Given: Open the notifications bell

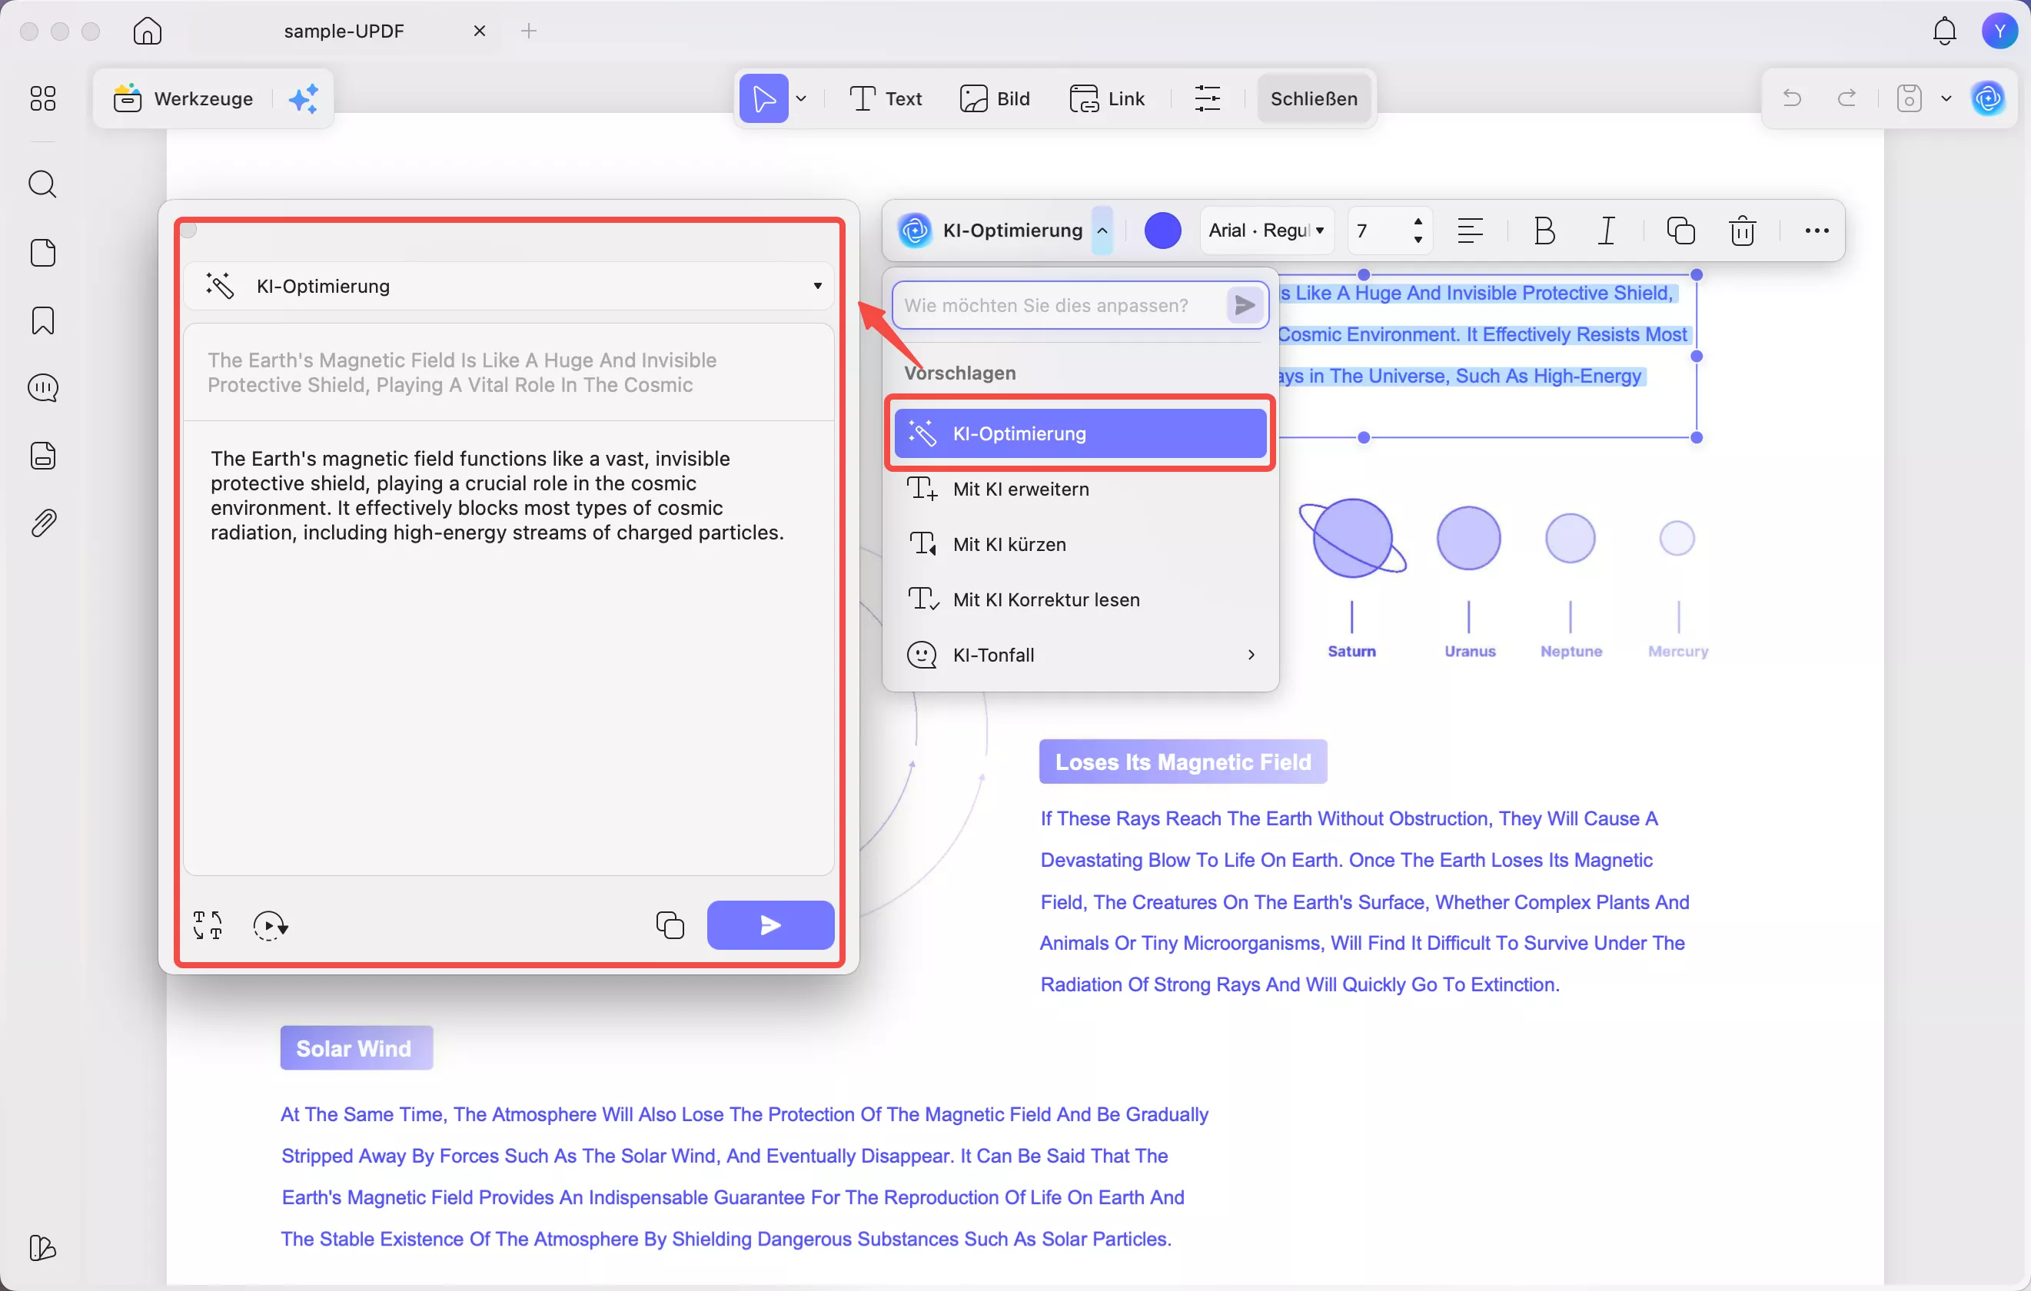Looking at the screenshot, I should click(x=1944, y=32).
